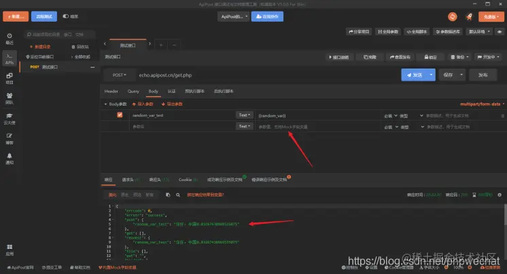Toggle the eye icon next to environment dropdown
Screen dimensions: 507x274
500,32
